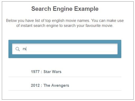The height and width of the screenshot is (101, 135).
Task: Click the blue frame around the search box
Action: tap(65, 42)
